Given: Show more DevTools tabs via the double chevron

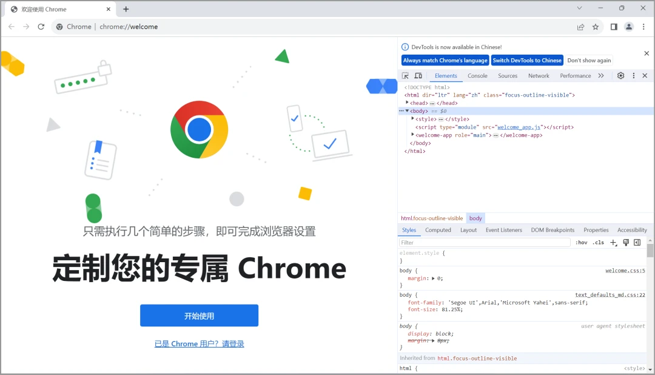Looking at the screenshot, I should 600,76.
